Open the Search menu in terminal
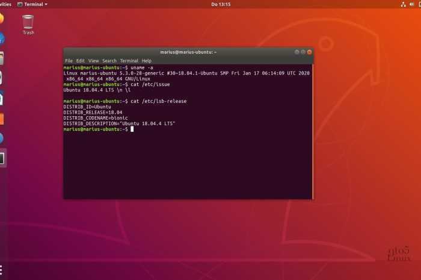The height and width of the screenshot is (280, 421). tap(109, 61)
